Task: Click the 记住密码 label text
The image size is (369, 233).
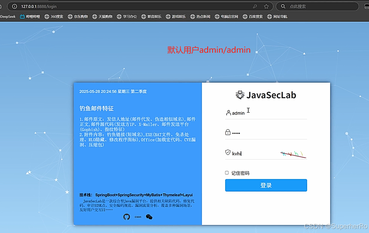Action: pos(240,173)
